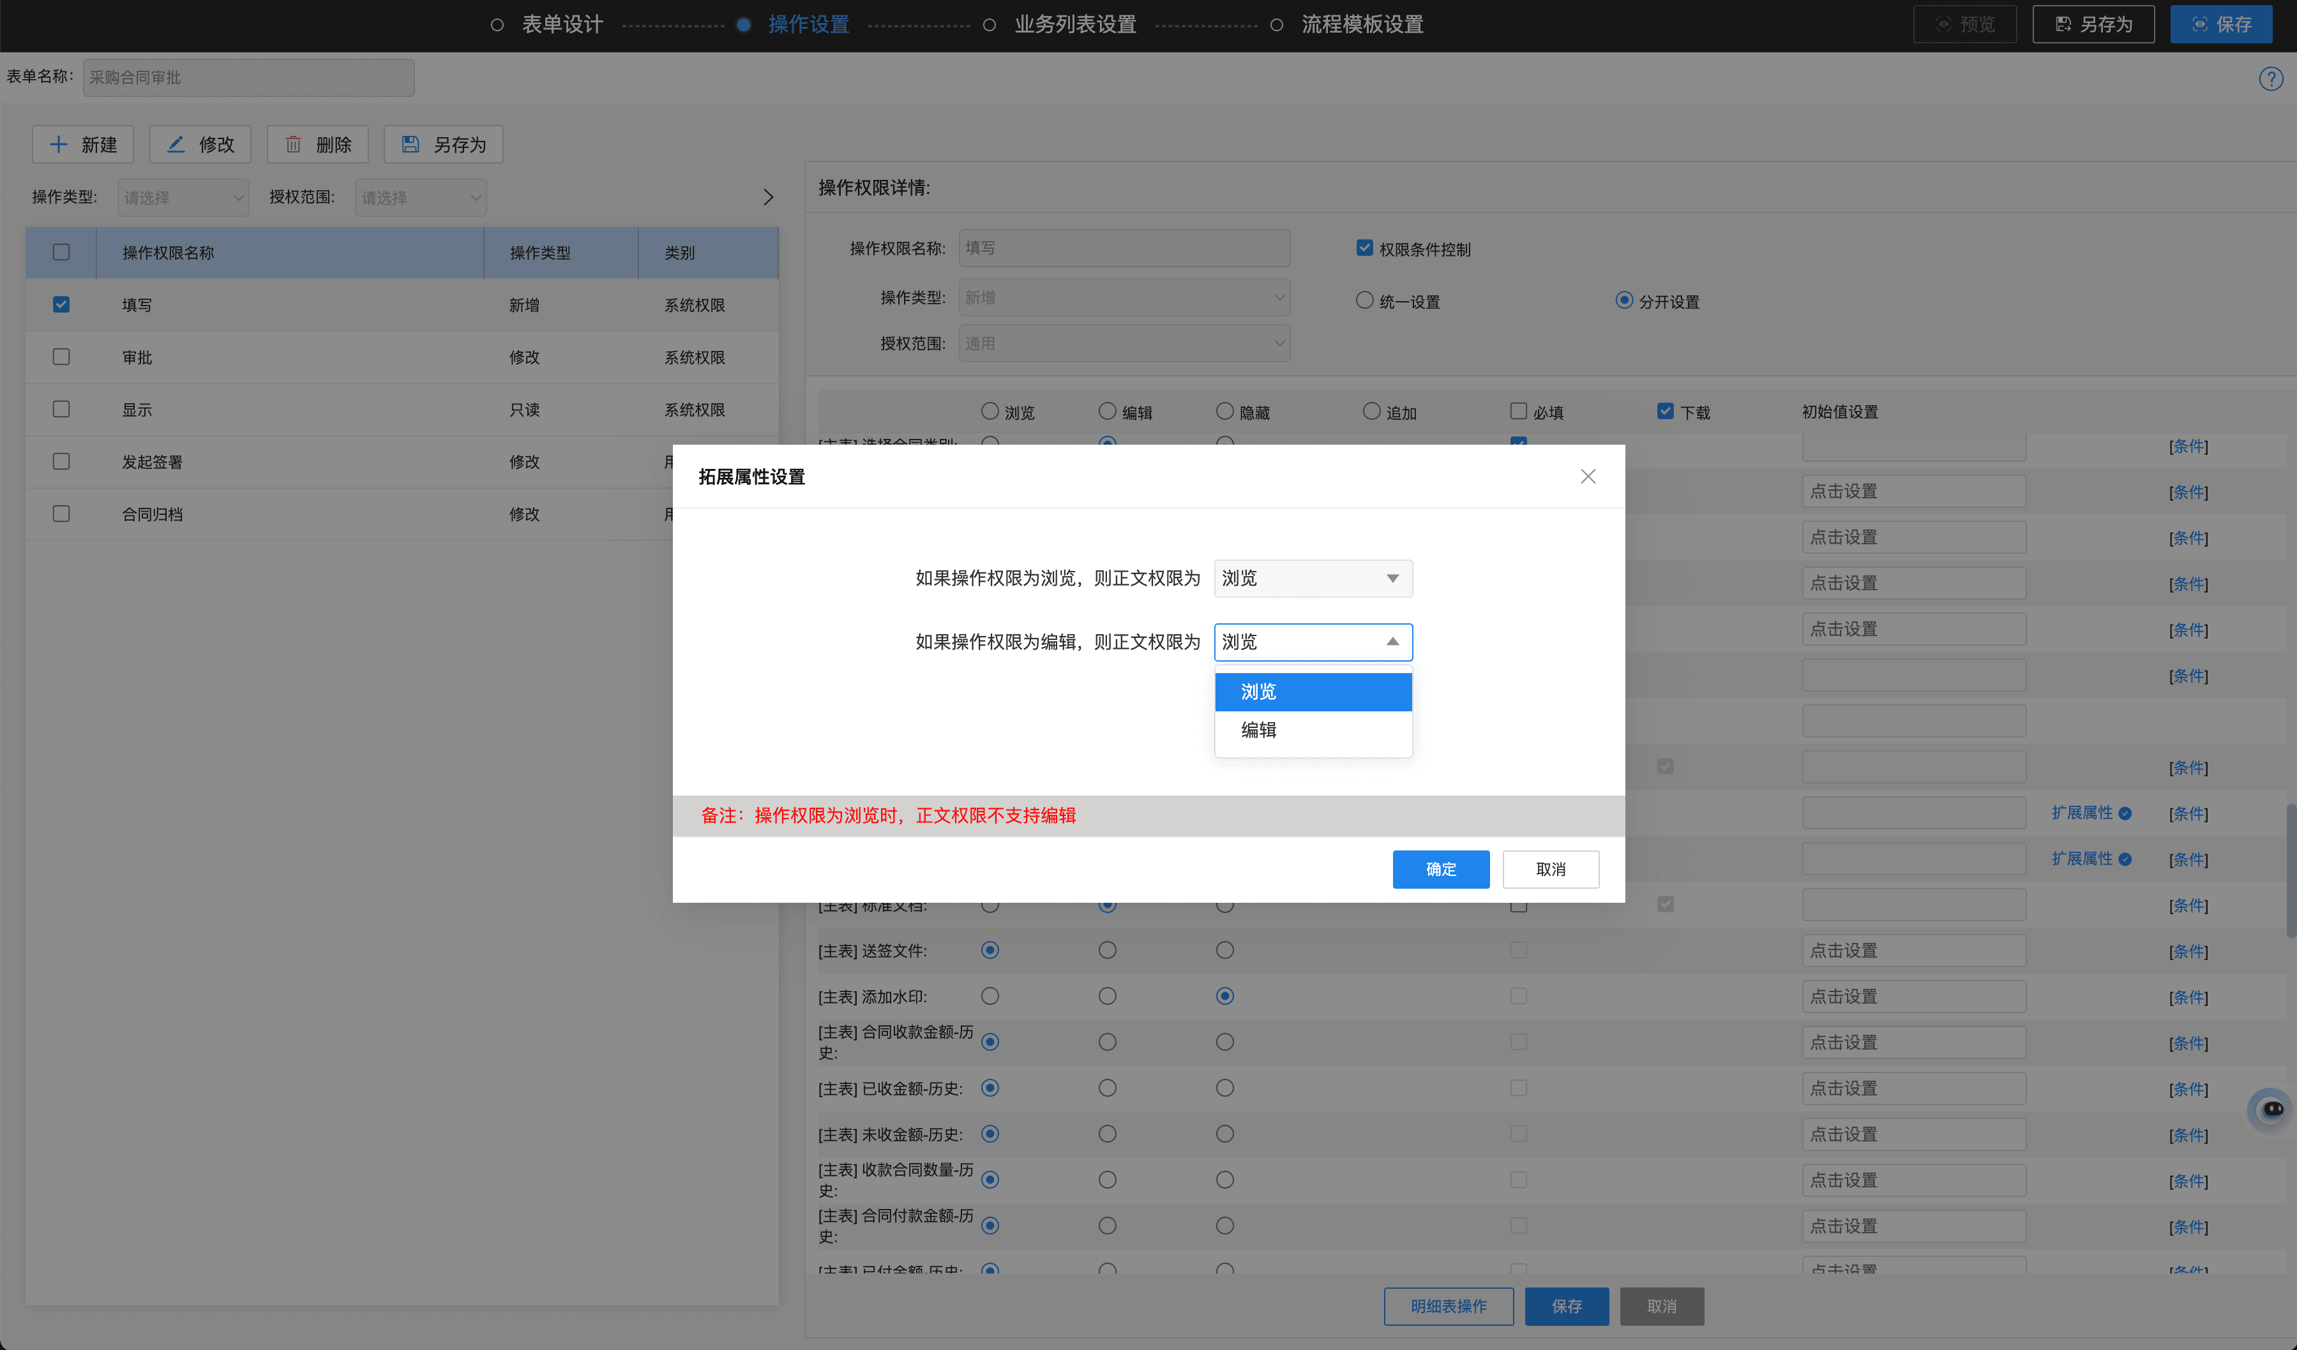Click the 操作类型 column header
The width and height of the screenshot is (2297, 1350).
(x=539, y=253)
